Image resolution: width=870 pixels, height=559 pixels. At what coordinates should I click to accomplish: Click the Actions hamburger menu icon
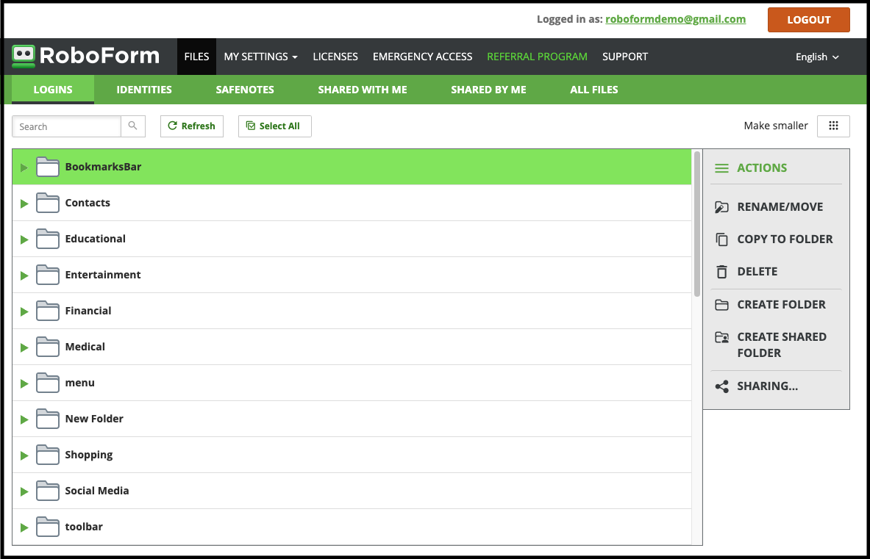pyautogui.click(x=721, y=168)
